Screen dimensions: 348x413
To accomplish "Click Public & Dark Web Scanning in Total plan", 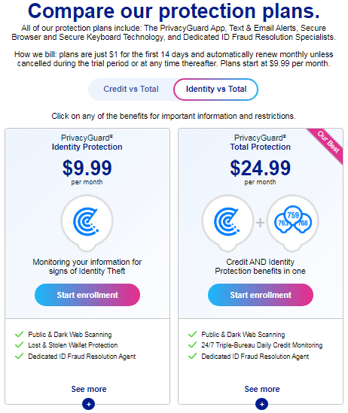I will [x=243, y=335].
